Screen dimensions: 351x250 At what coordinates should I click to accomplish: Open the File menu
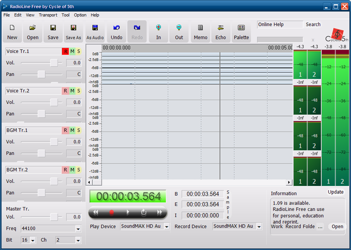(7, 15)
